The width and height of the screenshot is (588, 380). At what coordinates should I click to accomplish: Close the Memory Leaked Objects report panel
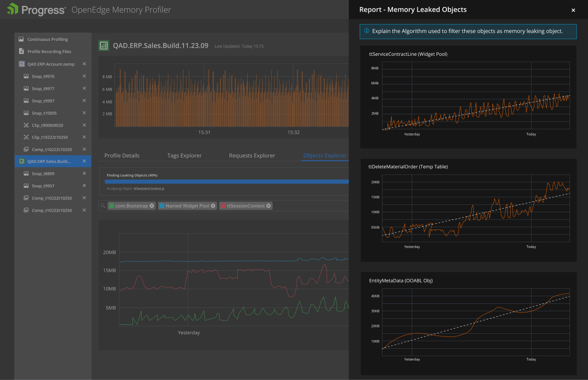pos(573,10)
